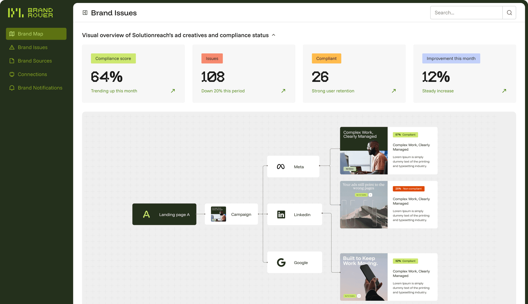Click title text on Non-compliant card
The width and height of the screenshot is (528, 304).
(x=411, y=201)
